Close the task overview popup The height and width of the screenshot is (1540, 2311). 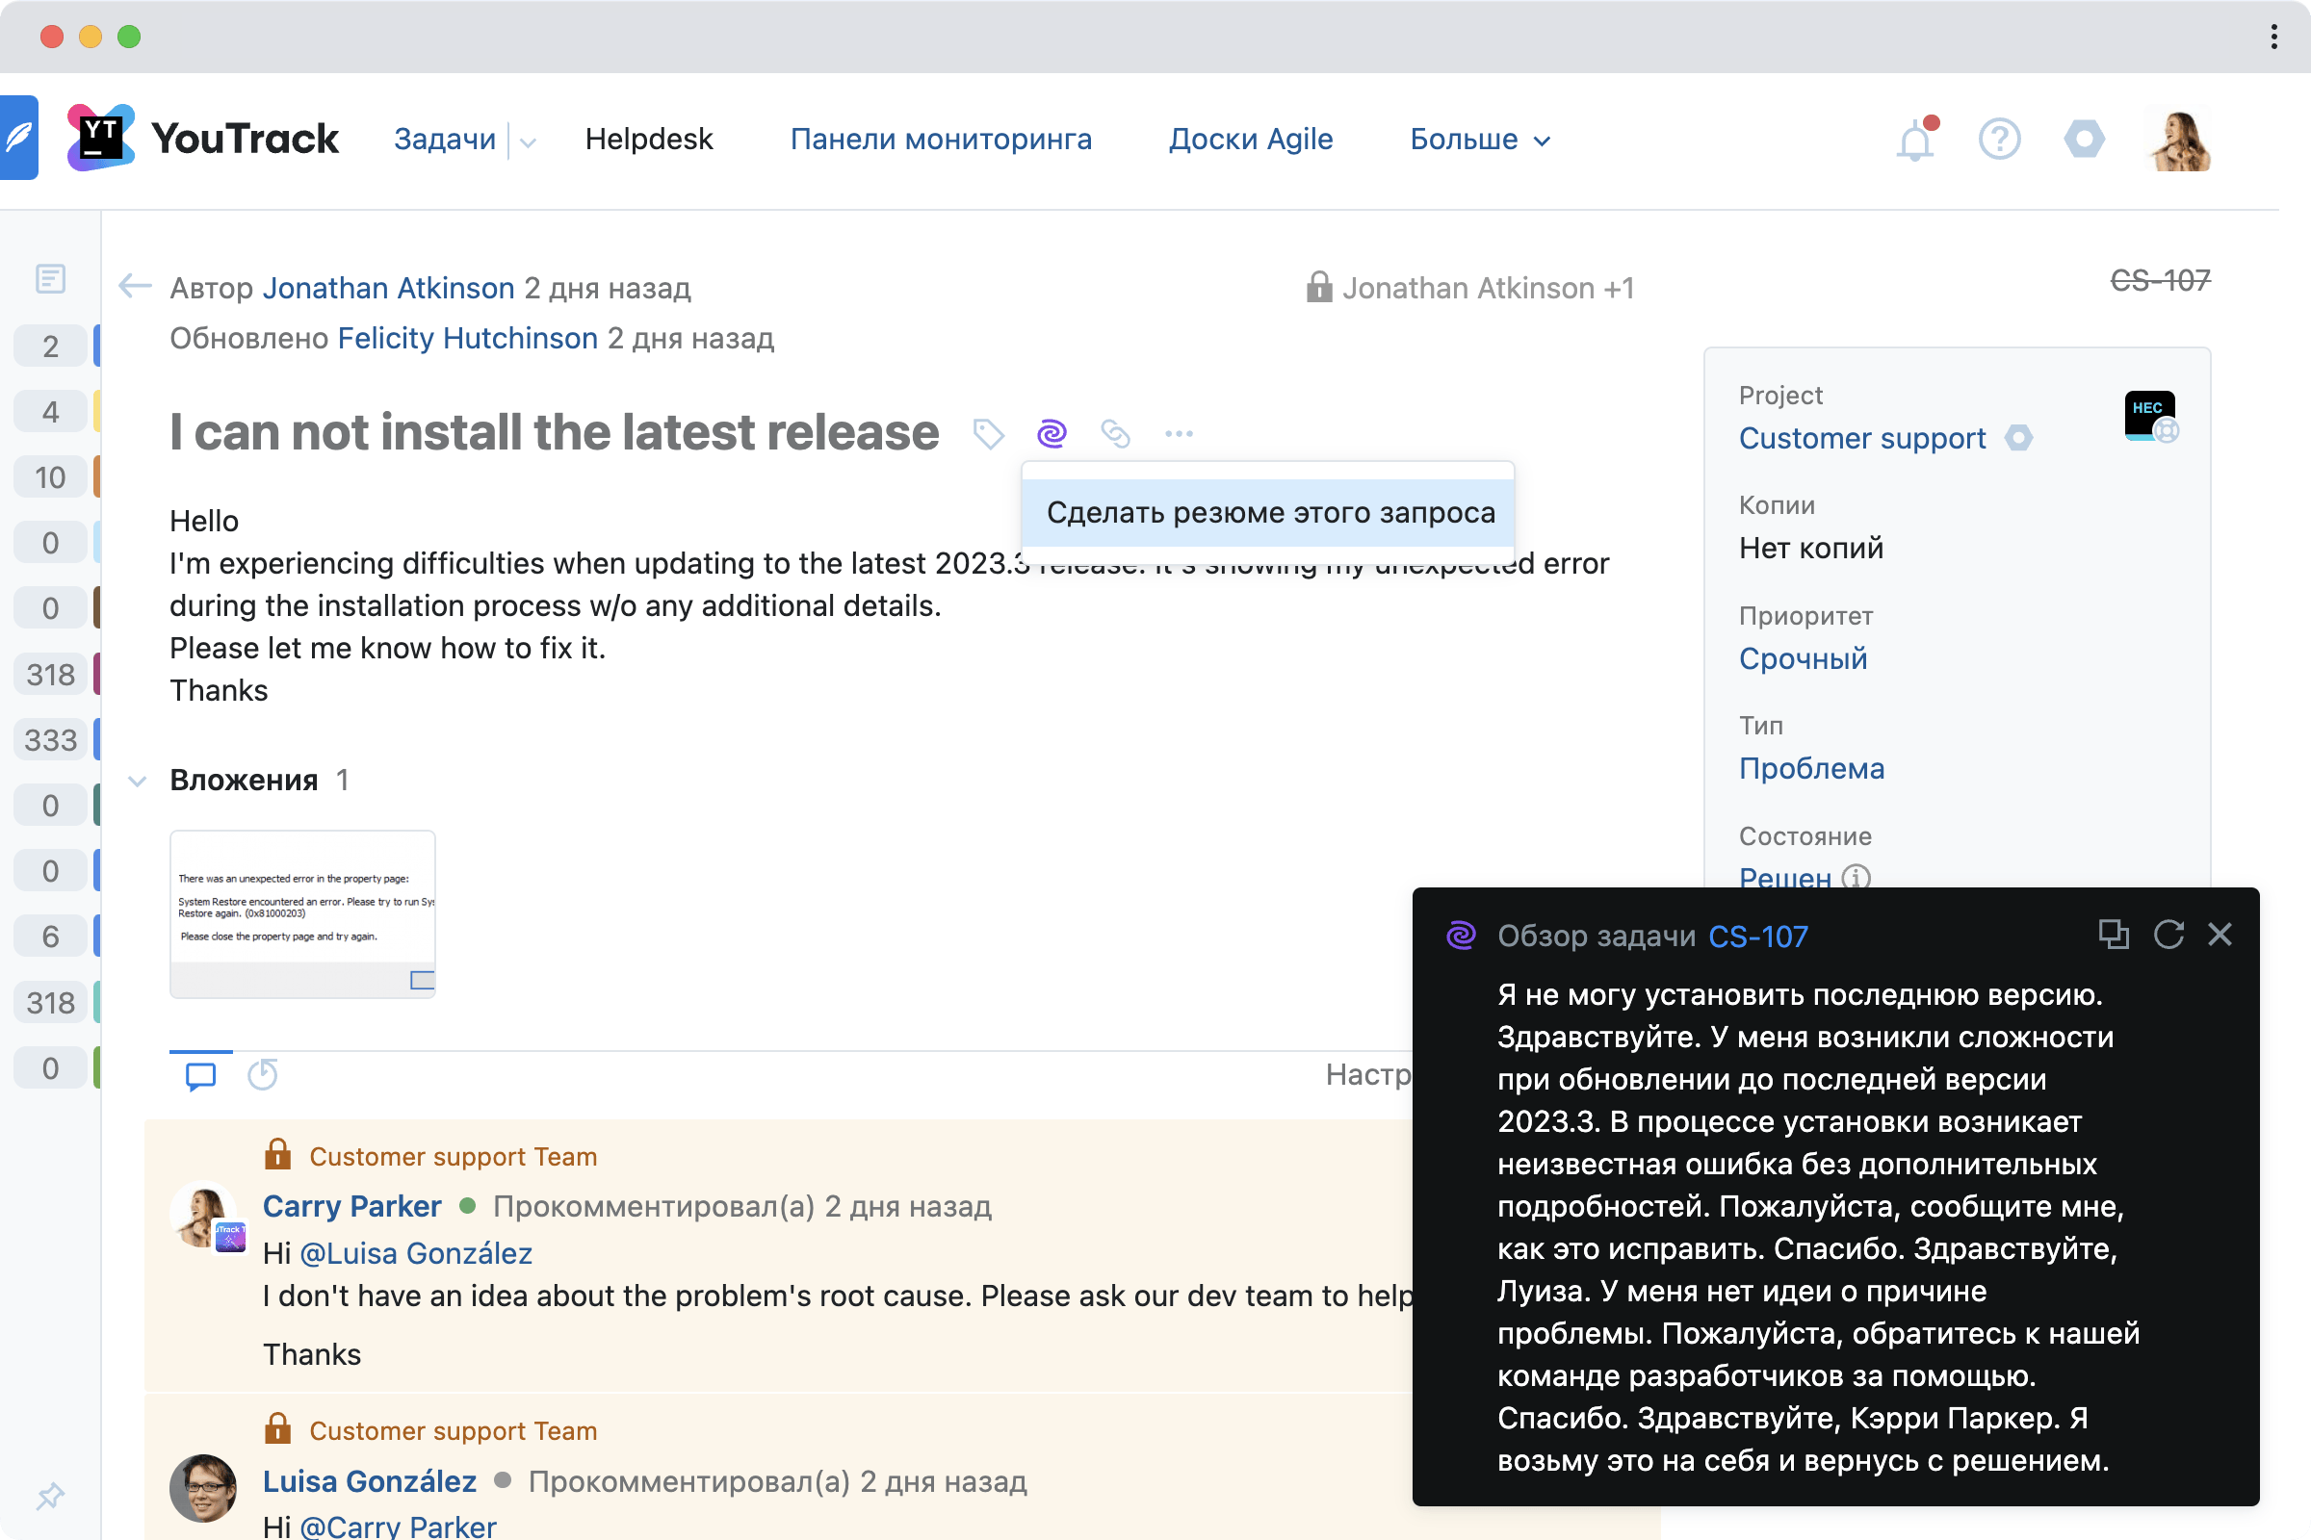click(x=2220, y=934)
